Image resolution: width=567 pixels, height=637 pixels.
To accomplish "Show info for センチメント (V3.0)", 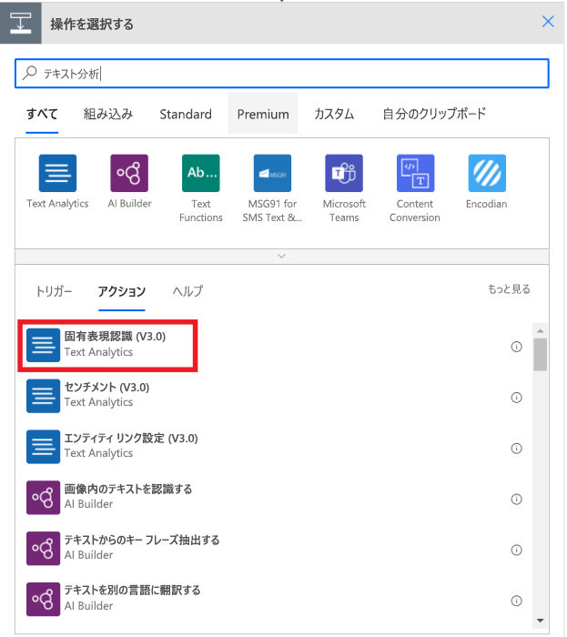I will (x=516, y=398).
